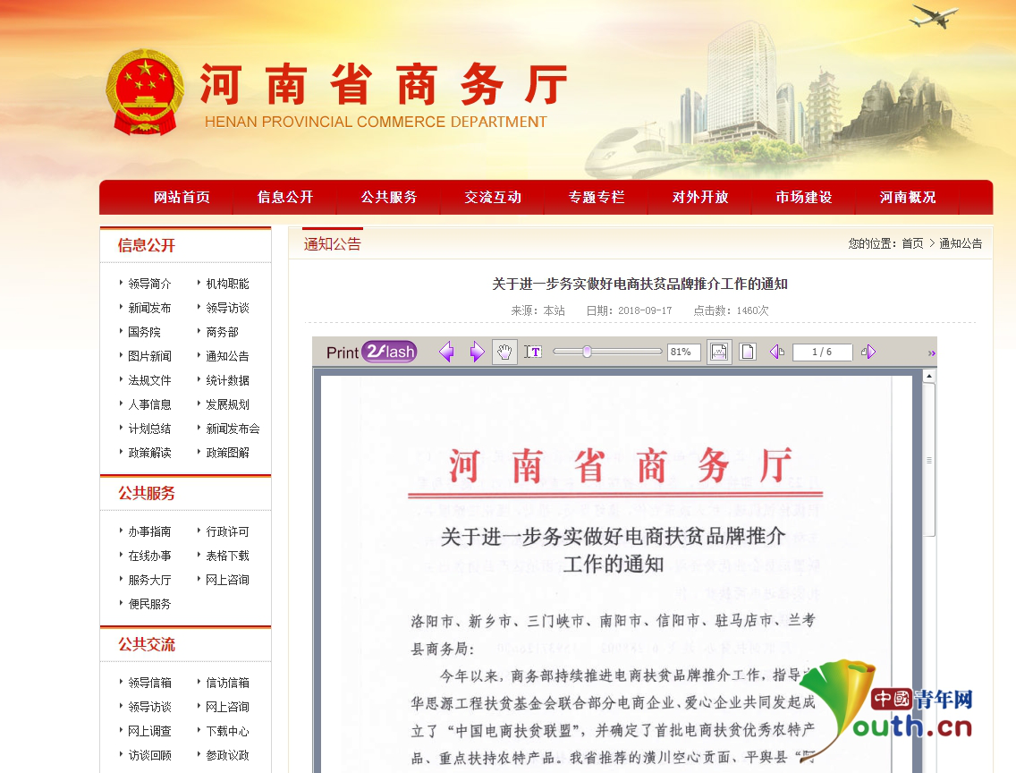
Task: Open the 河南概况 navigation menu
Action: coord(908,197)
